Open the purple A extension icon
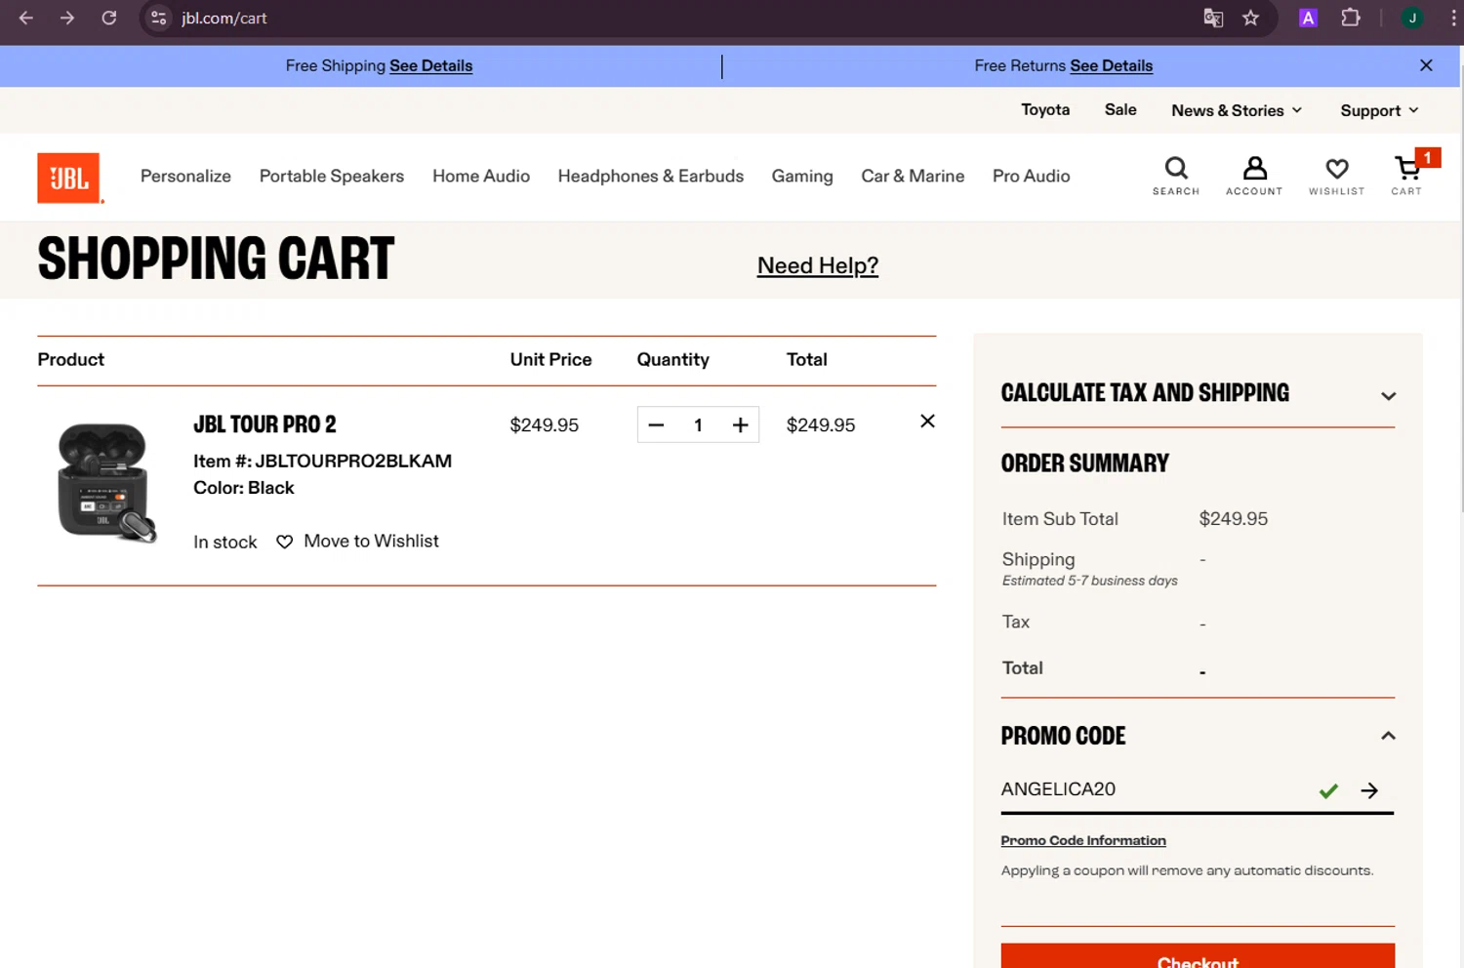Viewport: 1464px width, 968px height. coord(1308,18)
